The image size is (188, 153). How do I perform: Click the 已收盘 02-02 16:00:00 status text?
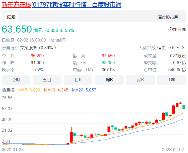[24, 40]
